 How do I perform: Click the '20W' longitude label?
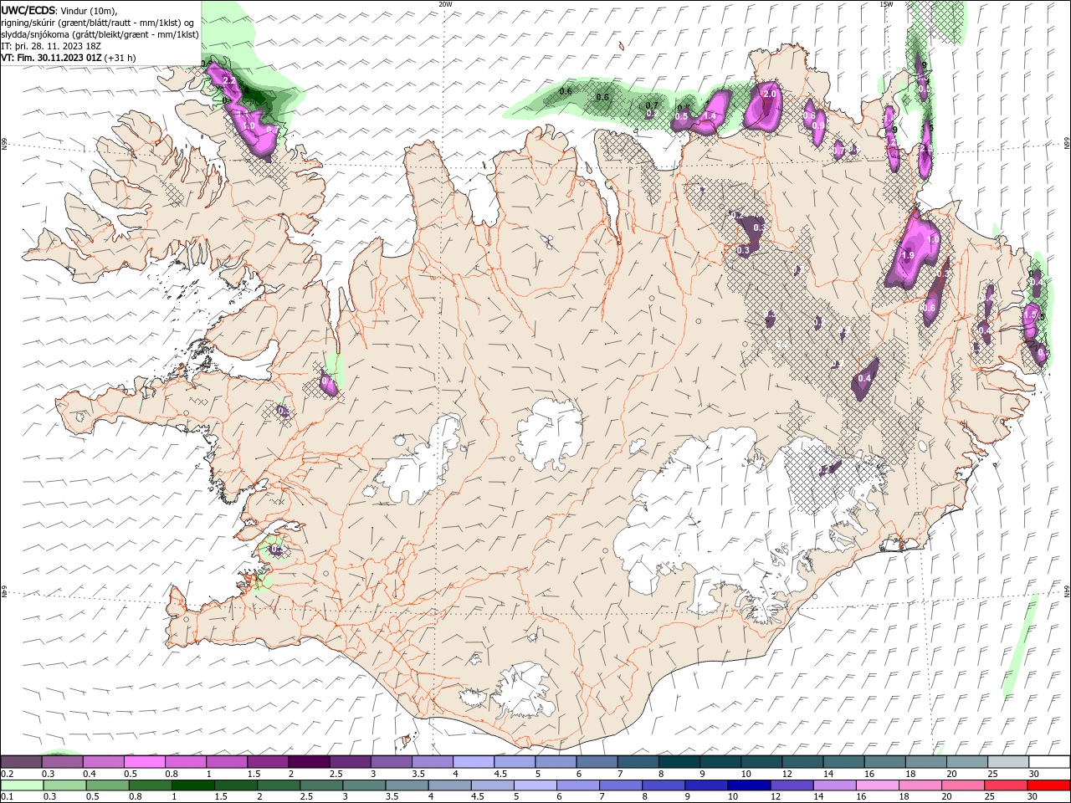445,4
